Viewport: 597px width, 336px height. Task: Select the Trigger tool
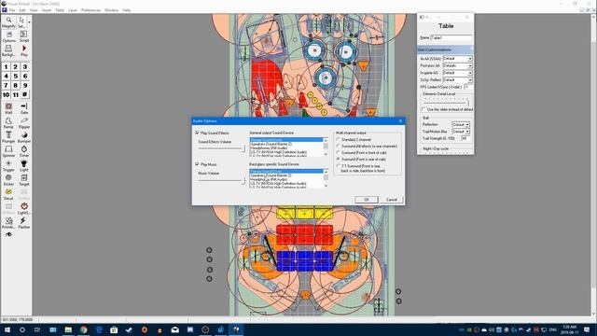point(8,166)
